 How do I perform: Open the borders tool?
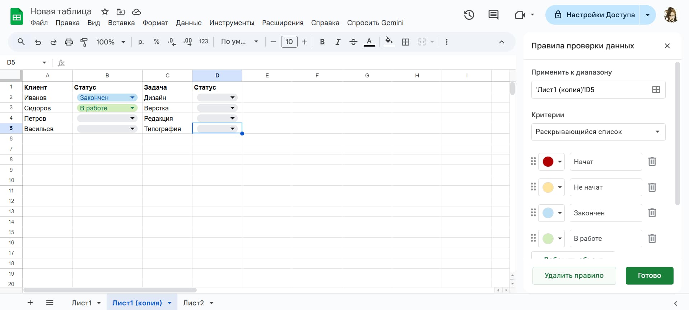pyautogui.click(x=406, y=42)
